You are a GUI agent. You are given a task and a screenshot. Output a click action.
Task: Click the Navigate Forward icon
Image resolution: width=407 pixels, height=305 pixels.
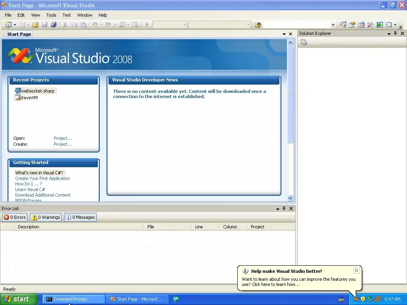click(135, 25)
